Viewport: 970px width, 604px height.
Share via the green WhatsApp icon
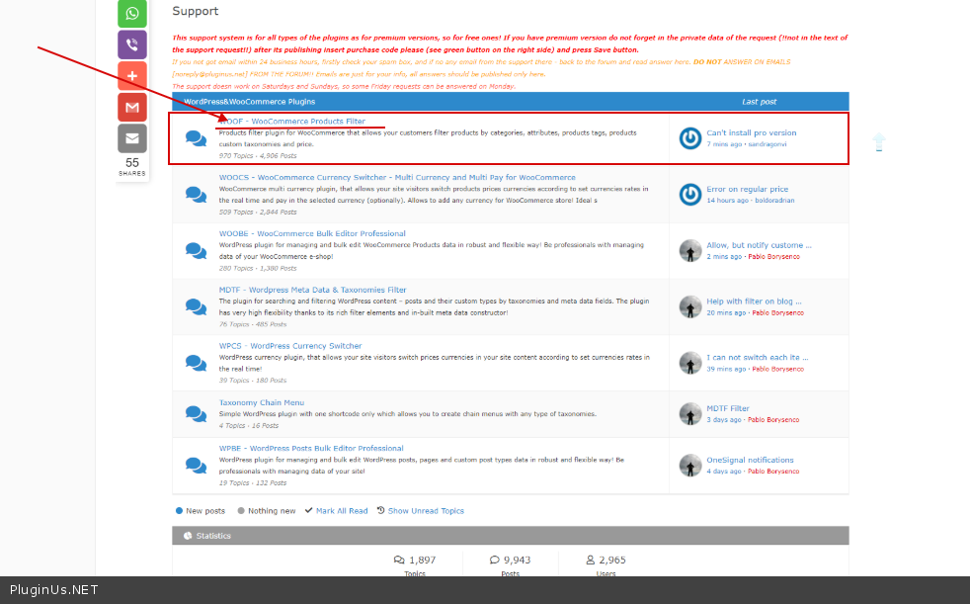tap(132, 13)
